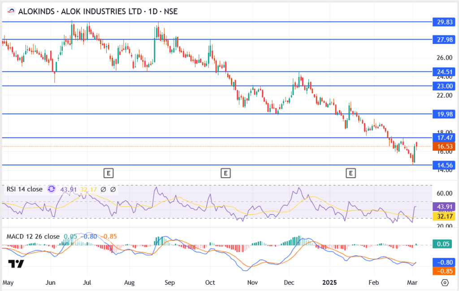The image size is (459, 291).
Task: Click the orange 16.53 current price label
Action: [x=444, y=147]
